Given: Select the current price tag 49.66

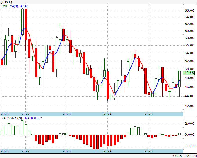Looking at the screenshot, I should [x=189, y=73].
